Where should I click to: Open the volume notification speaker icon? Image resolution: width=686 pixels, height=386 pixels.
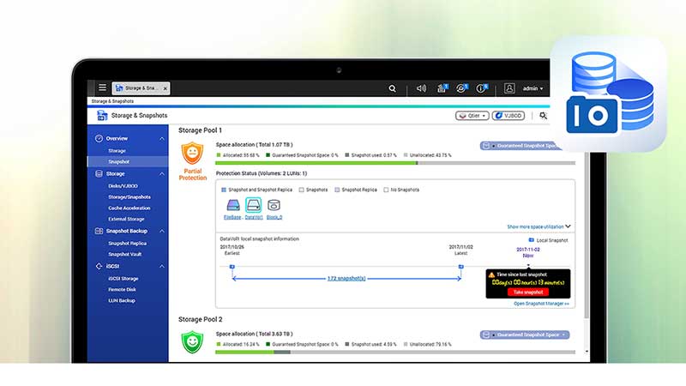tap(421, 88)
